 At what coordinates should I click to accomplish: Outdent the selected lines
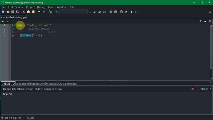[100, 12]
